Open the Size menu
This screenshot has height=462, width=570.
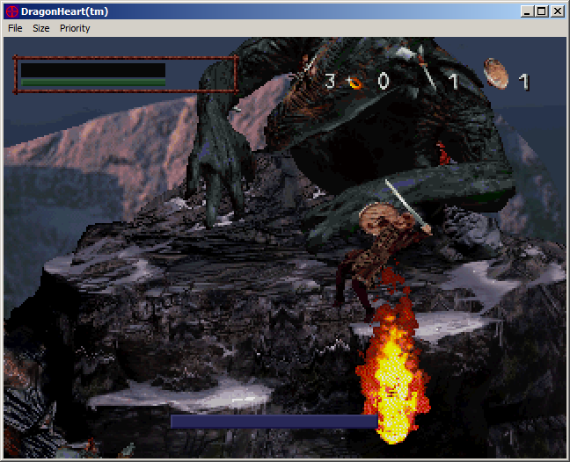pyautogui.click(x=41, y=28)
